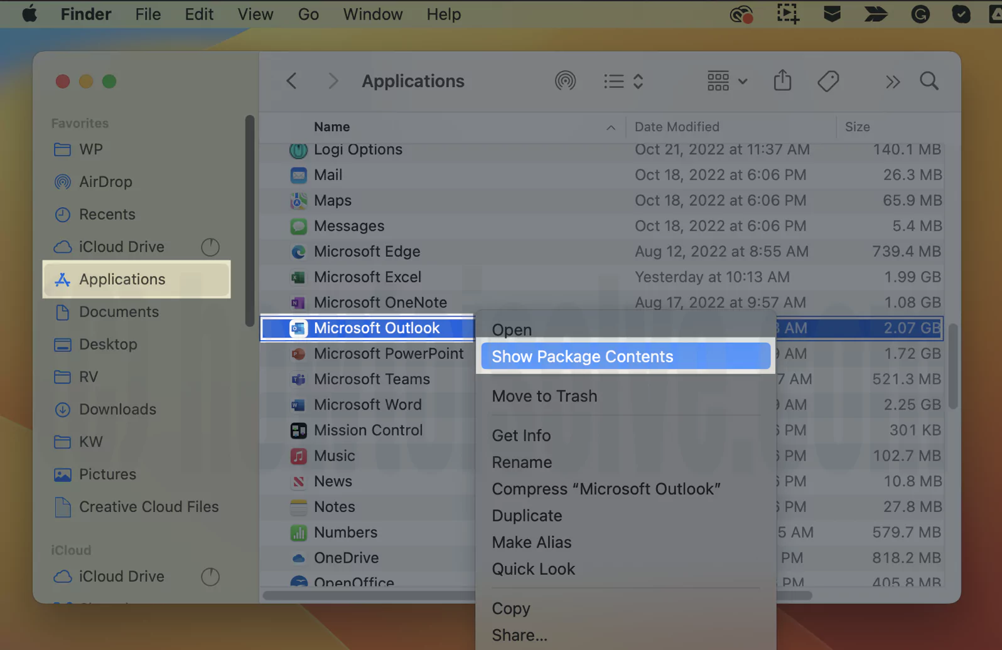Select the Microsoft PowerPoint app icon

(x=298, y=354)
